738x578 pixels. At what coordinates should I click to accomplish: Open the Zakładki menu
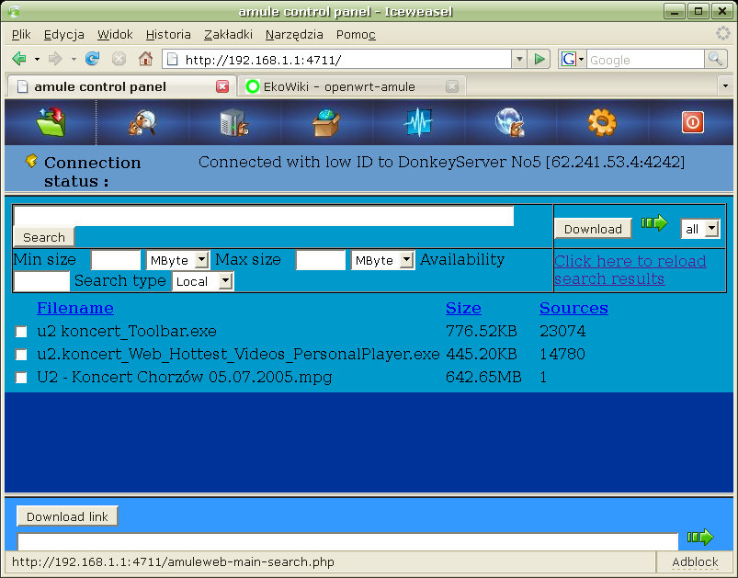228,34
